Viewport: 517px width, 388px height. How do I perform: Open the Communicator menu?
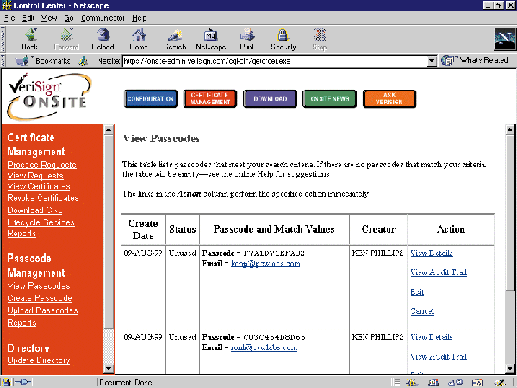click(103, 18)
